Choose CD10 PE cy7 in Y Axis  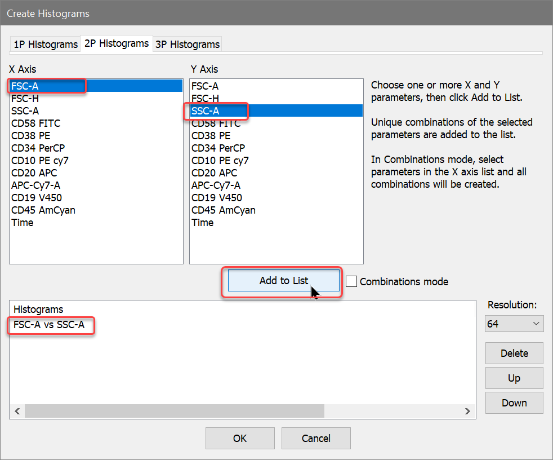[220, 161]
